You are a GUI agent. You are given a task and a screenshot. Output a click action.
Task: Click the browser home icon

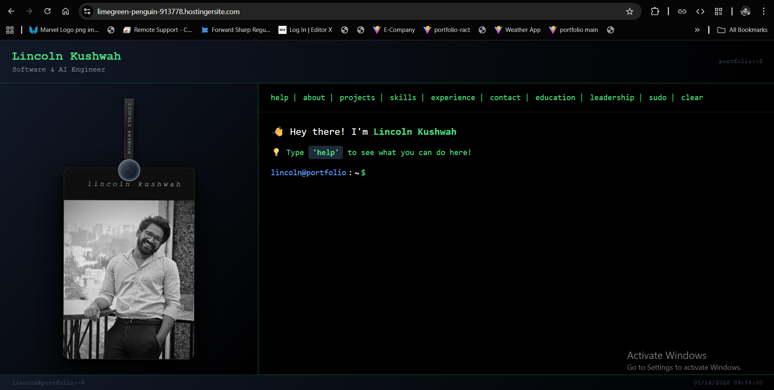point(65,11)
